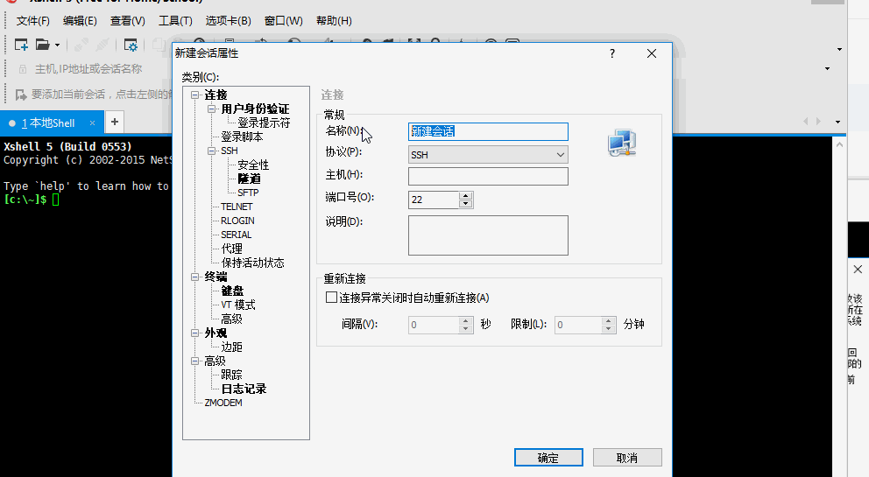
Task: Open the 文件(F) menu
Action: point(32,21)
